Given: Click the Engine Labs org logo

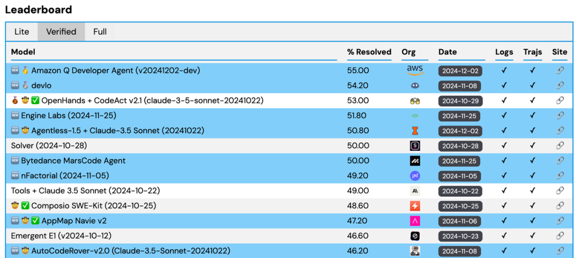Looking at the screenshot, I should (415, 116).
